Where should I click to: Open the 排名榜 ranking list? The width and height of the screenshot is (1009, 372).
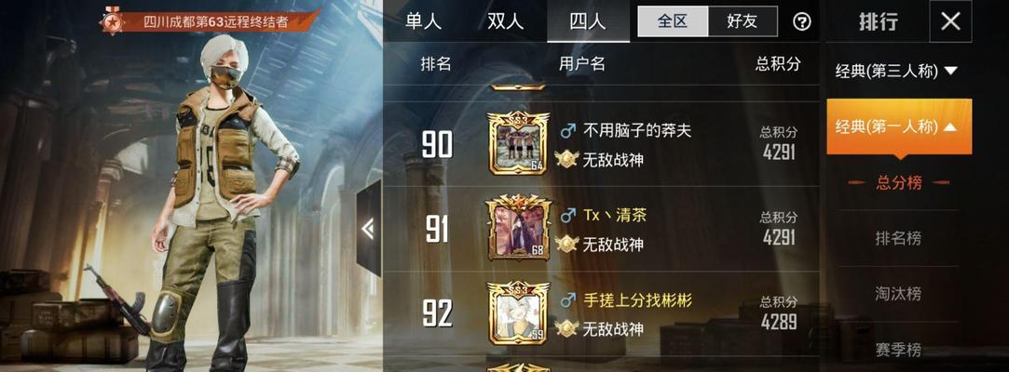point(898,238)
